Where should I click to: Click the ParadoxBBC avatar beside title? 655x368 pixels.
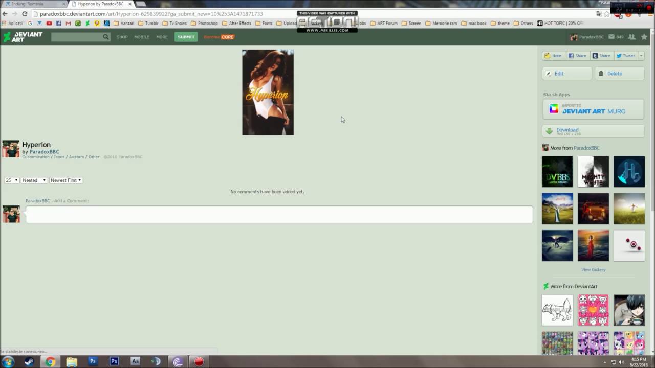(x=11, y=149)
